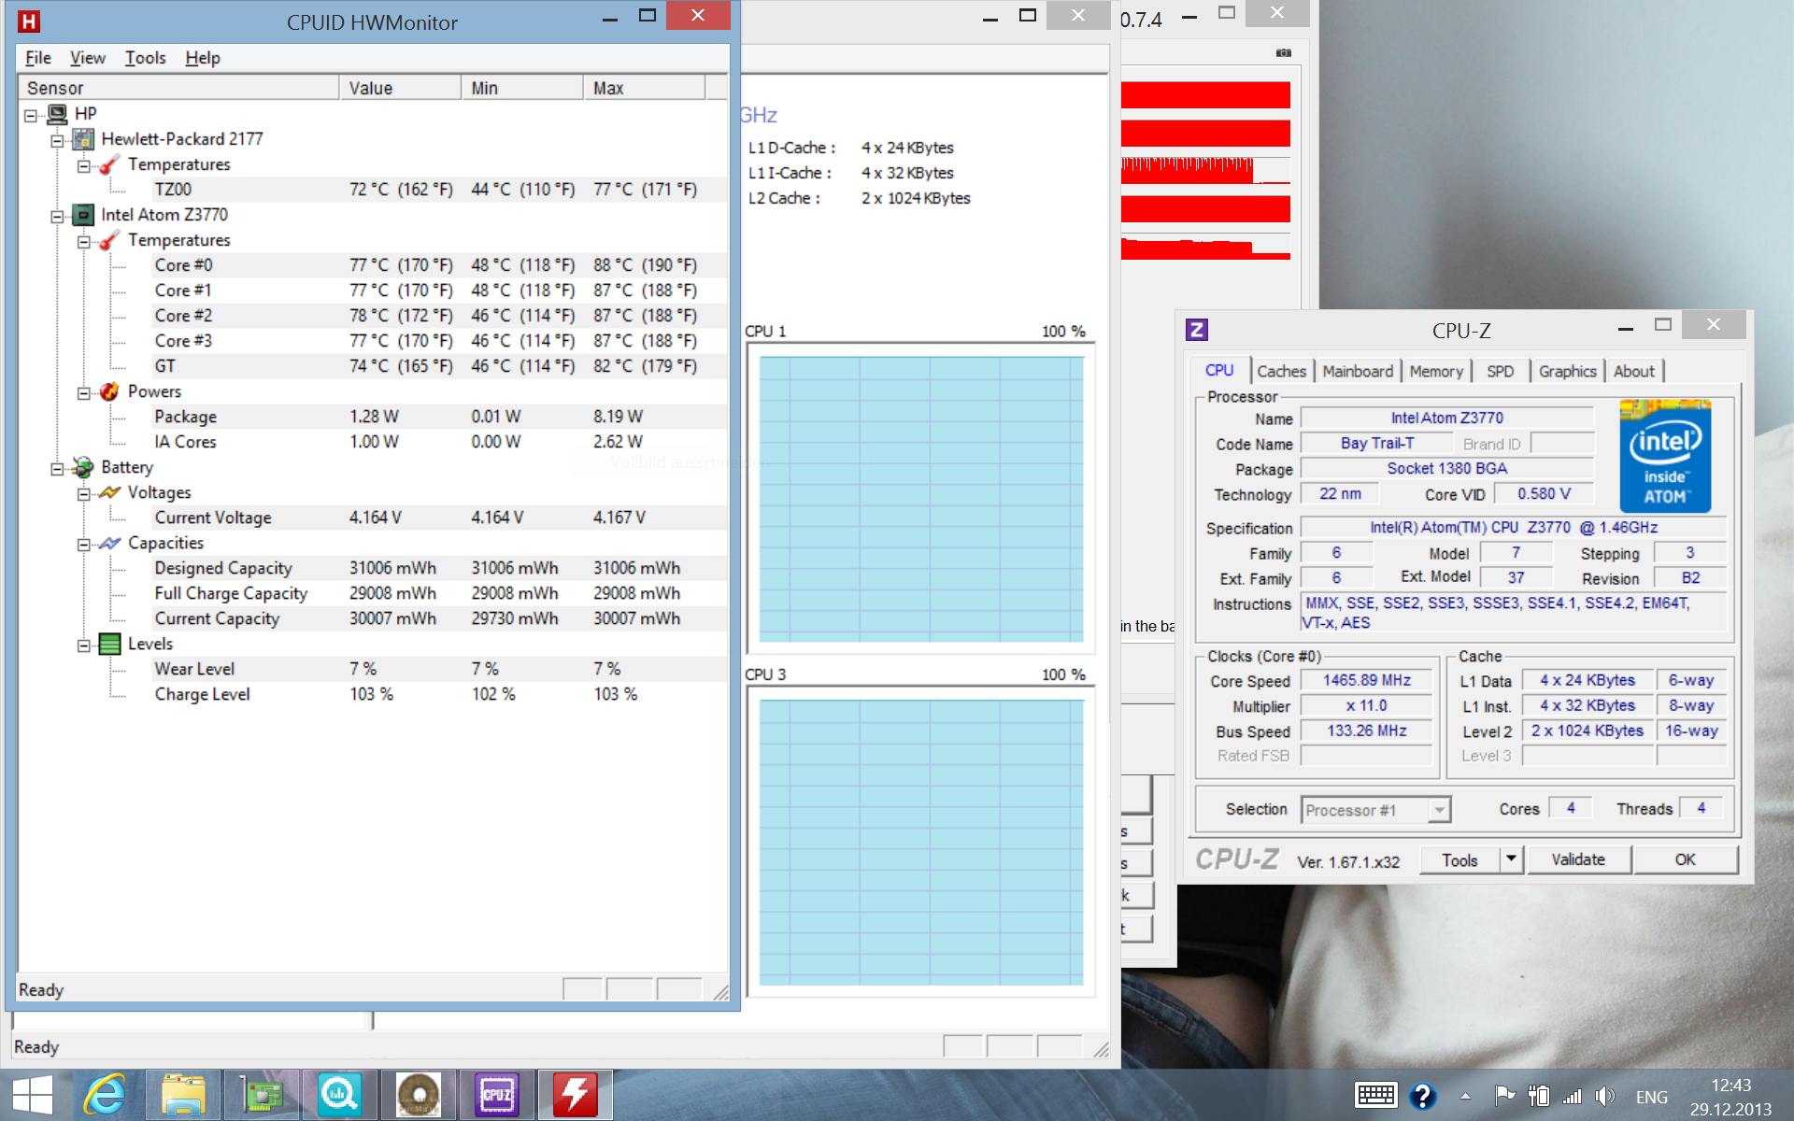Click the Intel inside Atom logo
The image size is (1794, 1121).
click(1665, 456)
